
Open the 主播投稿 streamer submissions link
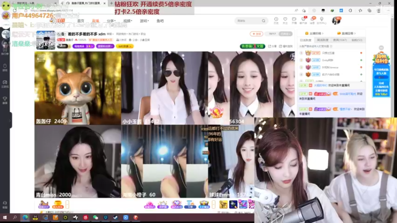pos(314,33)
